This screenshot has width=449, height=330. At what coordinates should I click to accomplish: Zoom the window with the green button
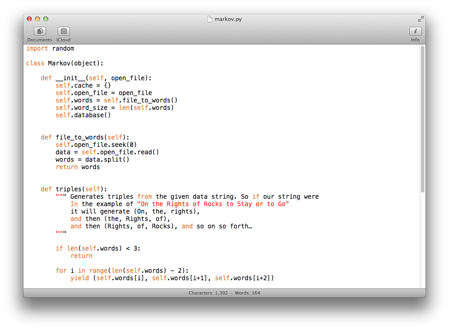46,19
